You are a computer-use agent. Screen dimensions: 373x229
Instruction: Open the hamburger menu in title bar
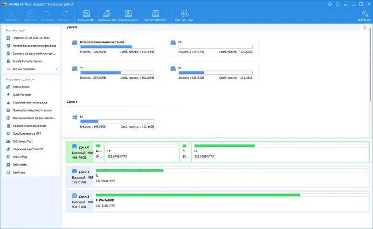tap(345, 4)
